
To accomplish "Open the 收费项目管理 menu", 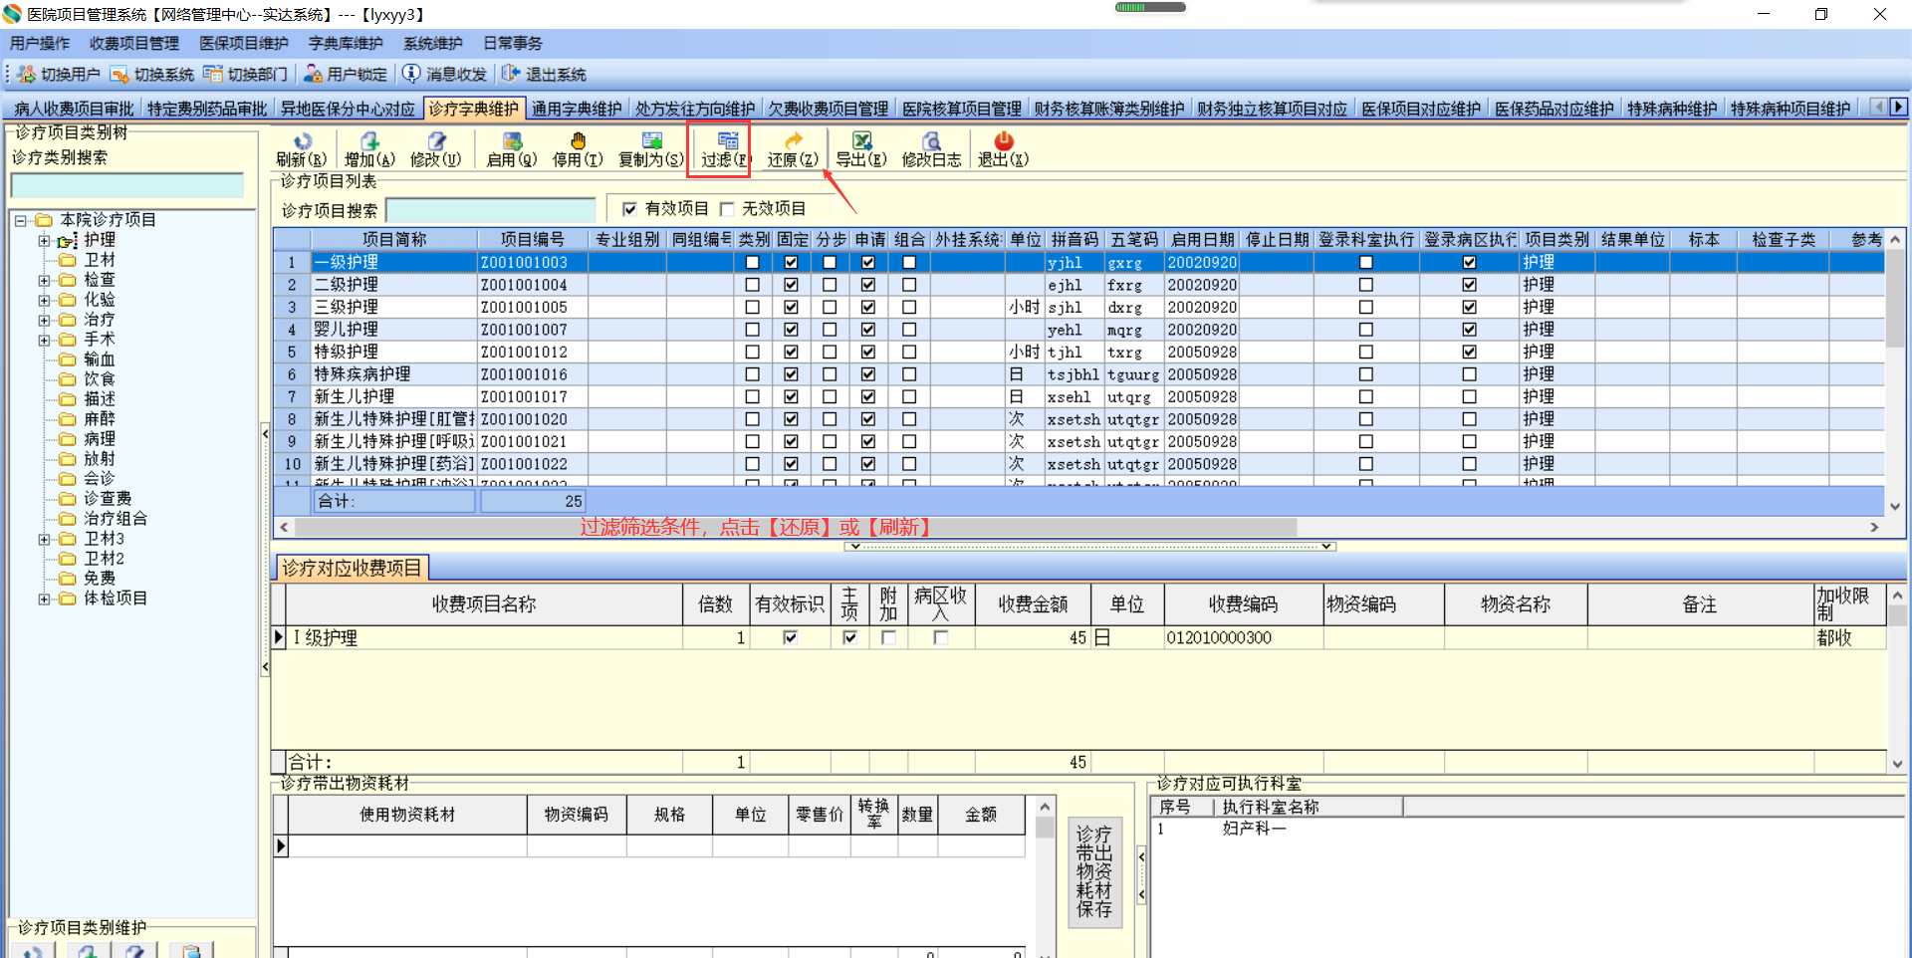I will point(134,44).
